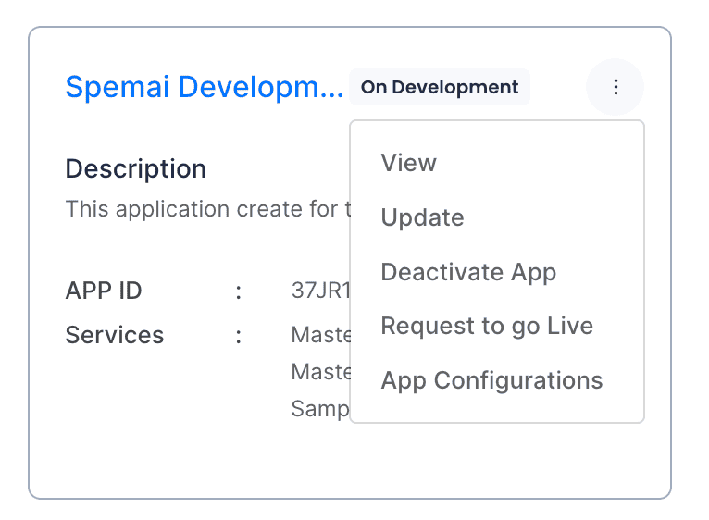
Task: Click the first service entry in Services
Action: pos(320,334)
